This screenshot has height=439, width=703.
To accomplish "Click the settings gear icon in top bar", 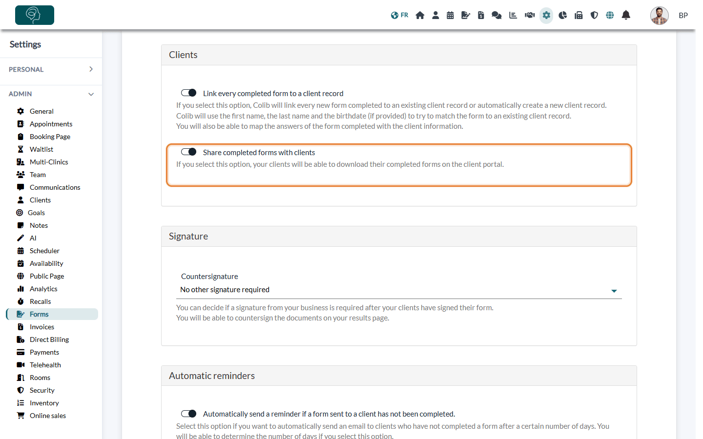I will tap(546, 15).
